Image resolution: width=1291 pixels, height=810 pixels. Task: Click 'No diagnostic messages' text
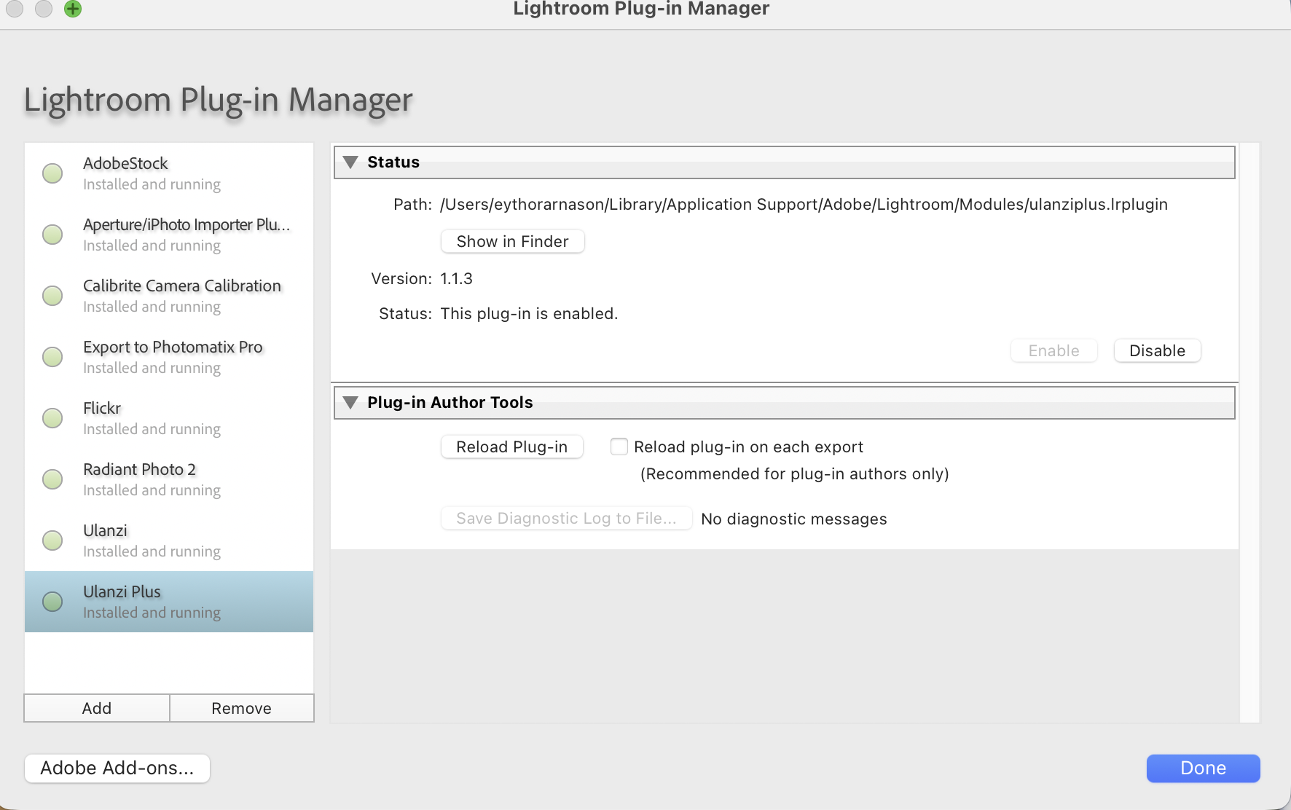[x=793, y=519]
